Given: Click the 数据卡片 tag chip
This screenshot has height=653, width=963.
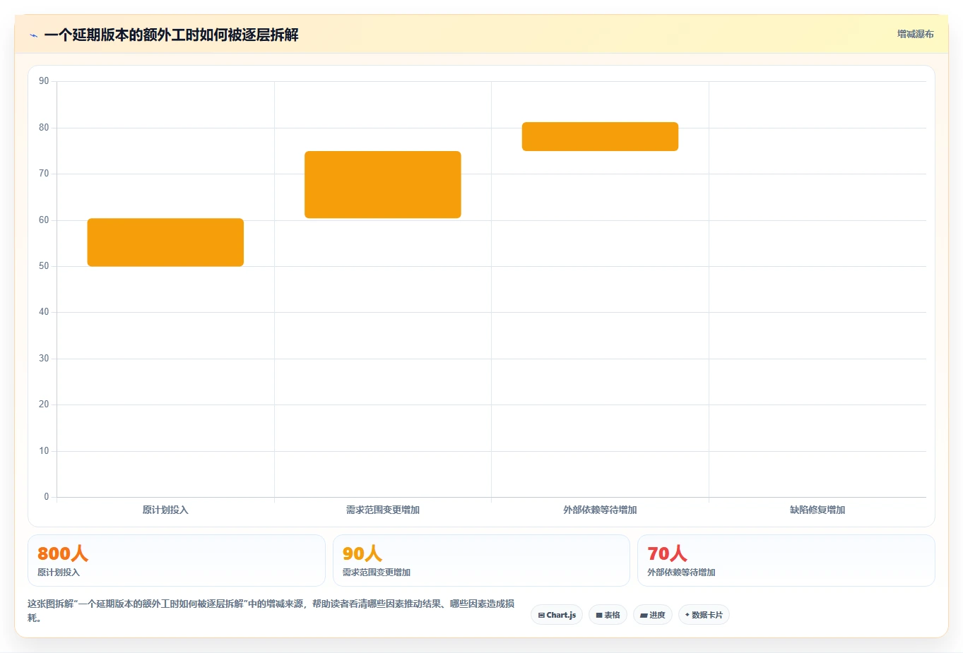Looking at the screenshot, I should click(x=704, y=615).
